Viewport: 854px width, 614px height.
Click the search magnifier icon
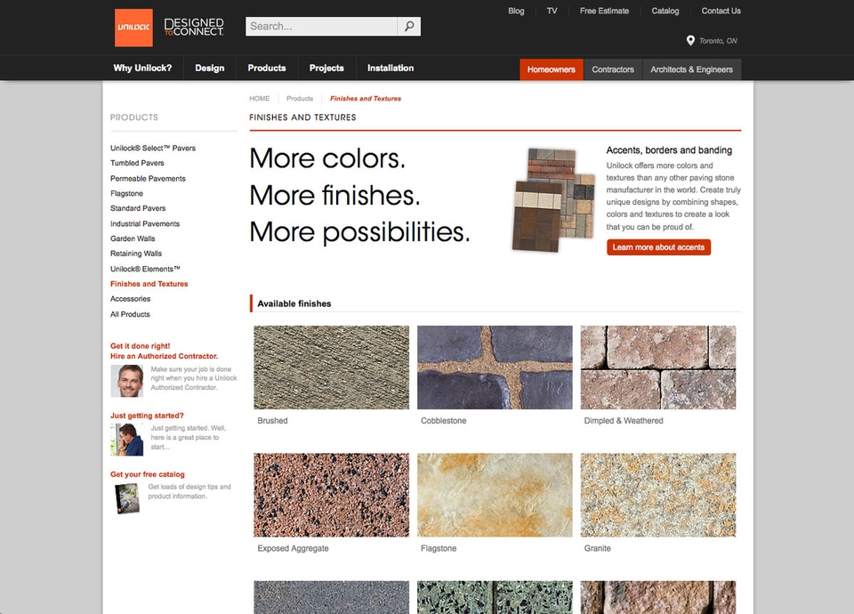(409, 26)
